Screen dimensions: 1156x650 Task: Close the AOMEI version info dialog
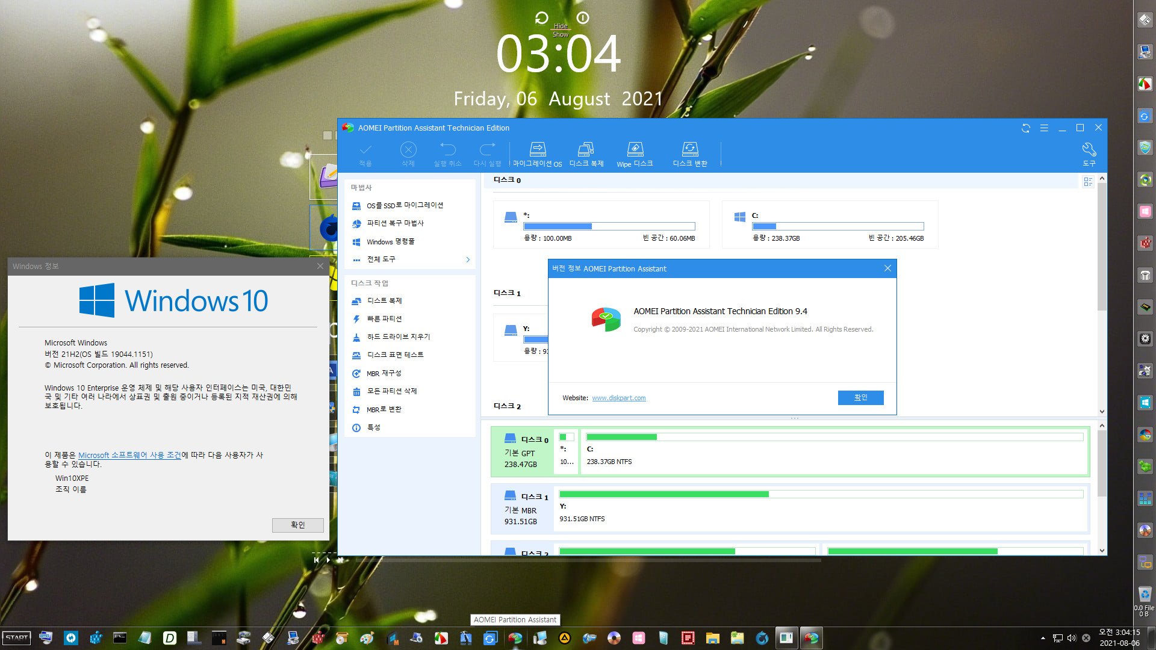(x=887, y=268)
